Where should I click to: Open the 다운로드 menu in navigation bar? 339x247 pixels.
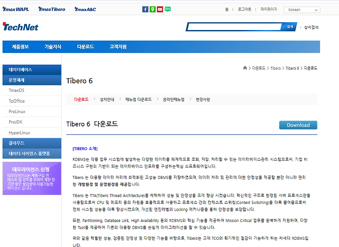(84, 46)
